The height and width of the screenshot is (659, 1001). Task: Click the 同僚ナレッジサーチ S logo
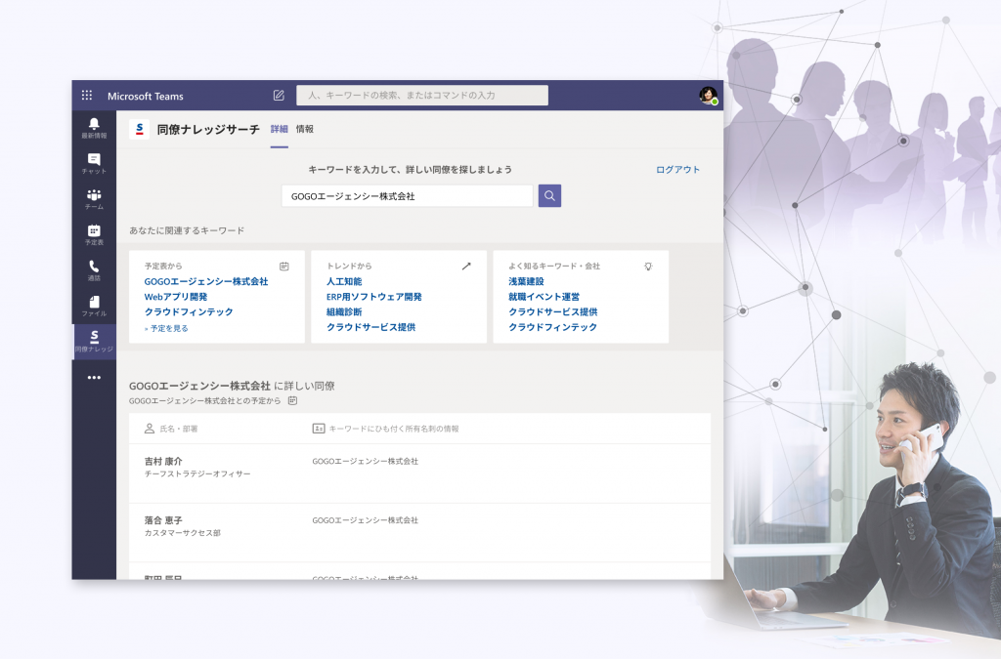click(x=139, y=130)
